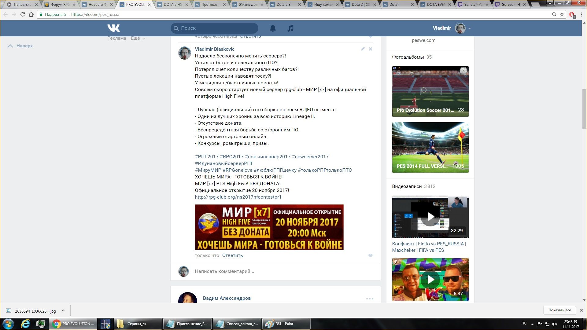Screen dimensions: 587x330
Task: Expand the Vladimir profile dropdown menu
Action: [x=470, y=28]
